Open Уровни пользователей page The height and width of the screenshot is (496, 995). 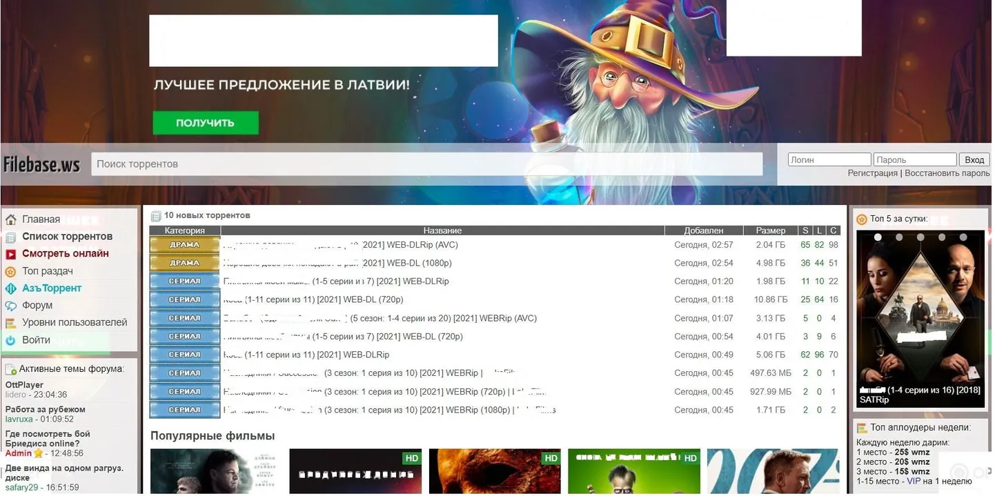point(75,323)
